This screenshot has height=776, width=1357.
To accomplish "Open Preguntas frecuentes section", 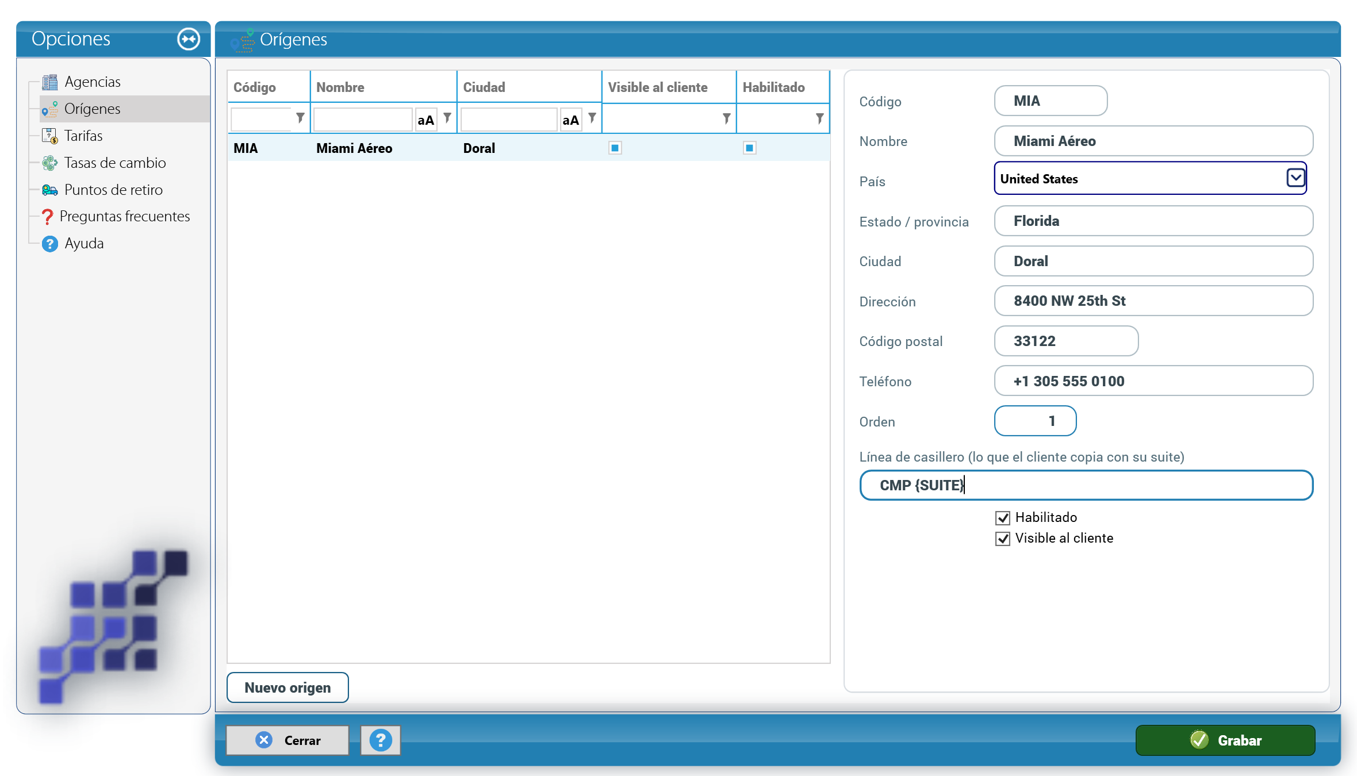I will tap(125, 217).
